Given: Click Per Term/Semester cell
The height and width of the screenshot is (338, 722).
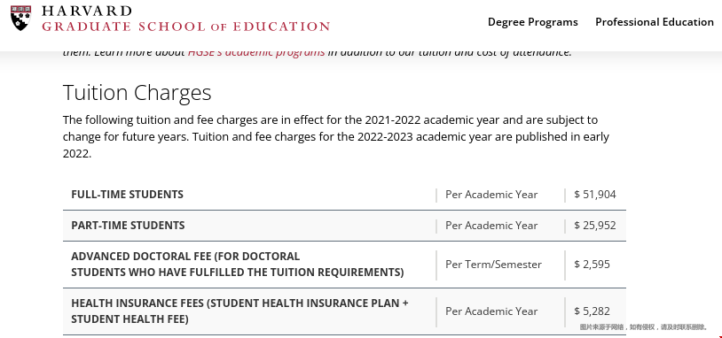Looking at the screenshot, I should click(x=493, y=264).
